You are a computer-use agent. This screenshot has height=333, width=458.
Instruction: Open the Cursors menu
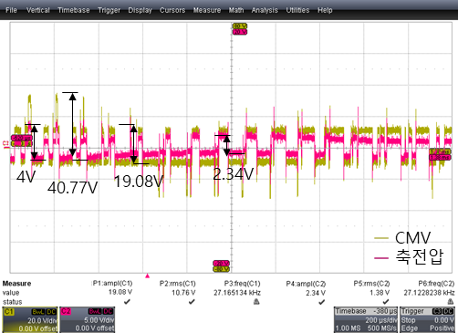point(172,10)
